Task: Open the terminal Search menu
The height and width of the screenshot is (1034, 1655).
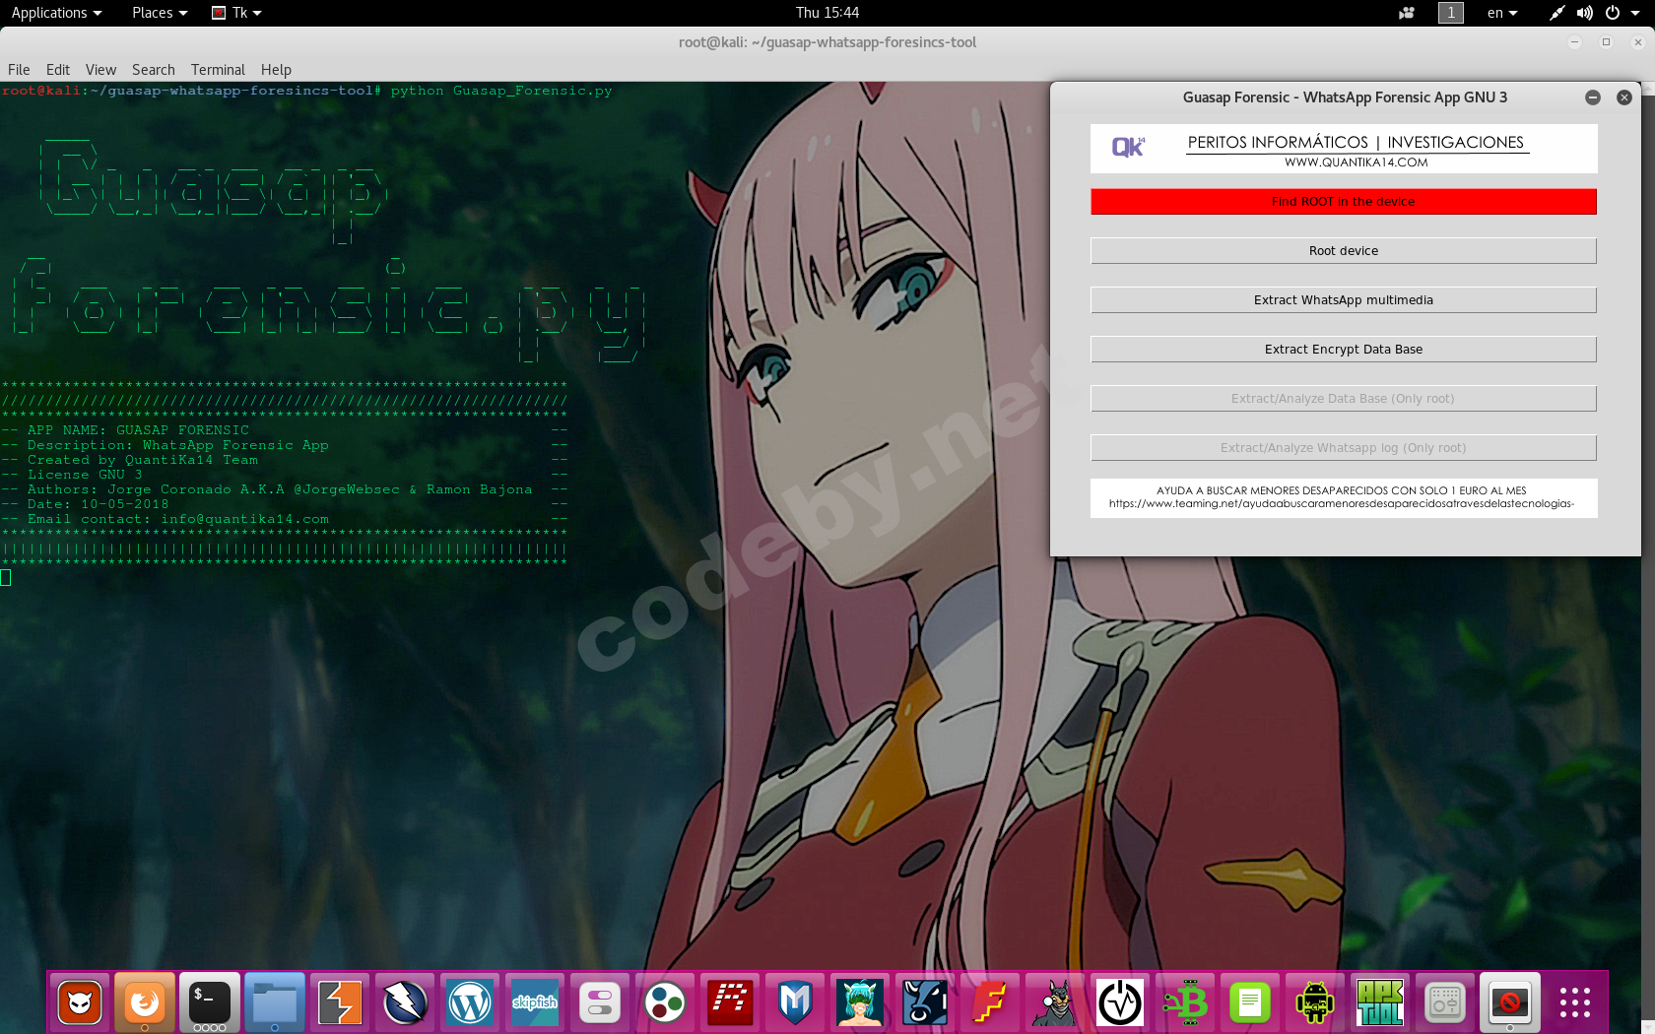Action: 153,69
